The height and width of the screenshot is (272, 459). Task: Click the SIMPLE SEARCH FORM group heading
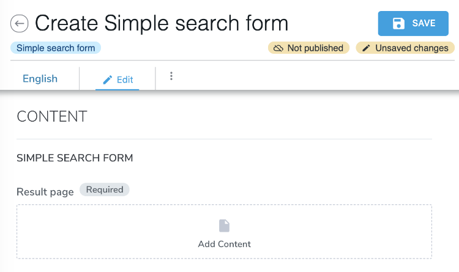pyautogui.click(x=75, y=158)
